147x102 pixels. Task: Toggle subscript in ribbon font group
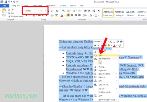[x=43, y=15]
